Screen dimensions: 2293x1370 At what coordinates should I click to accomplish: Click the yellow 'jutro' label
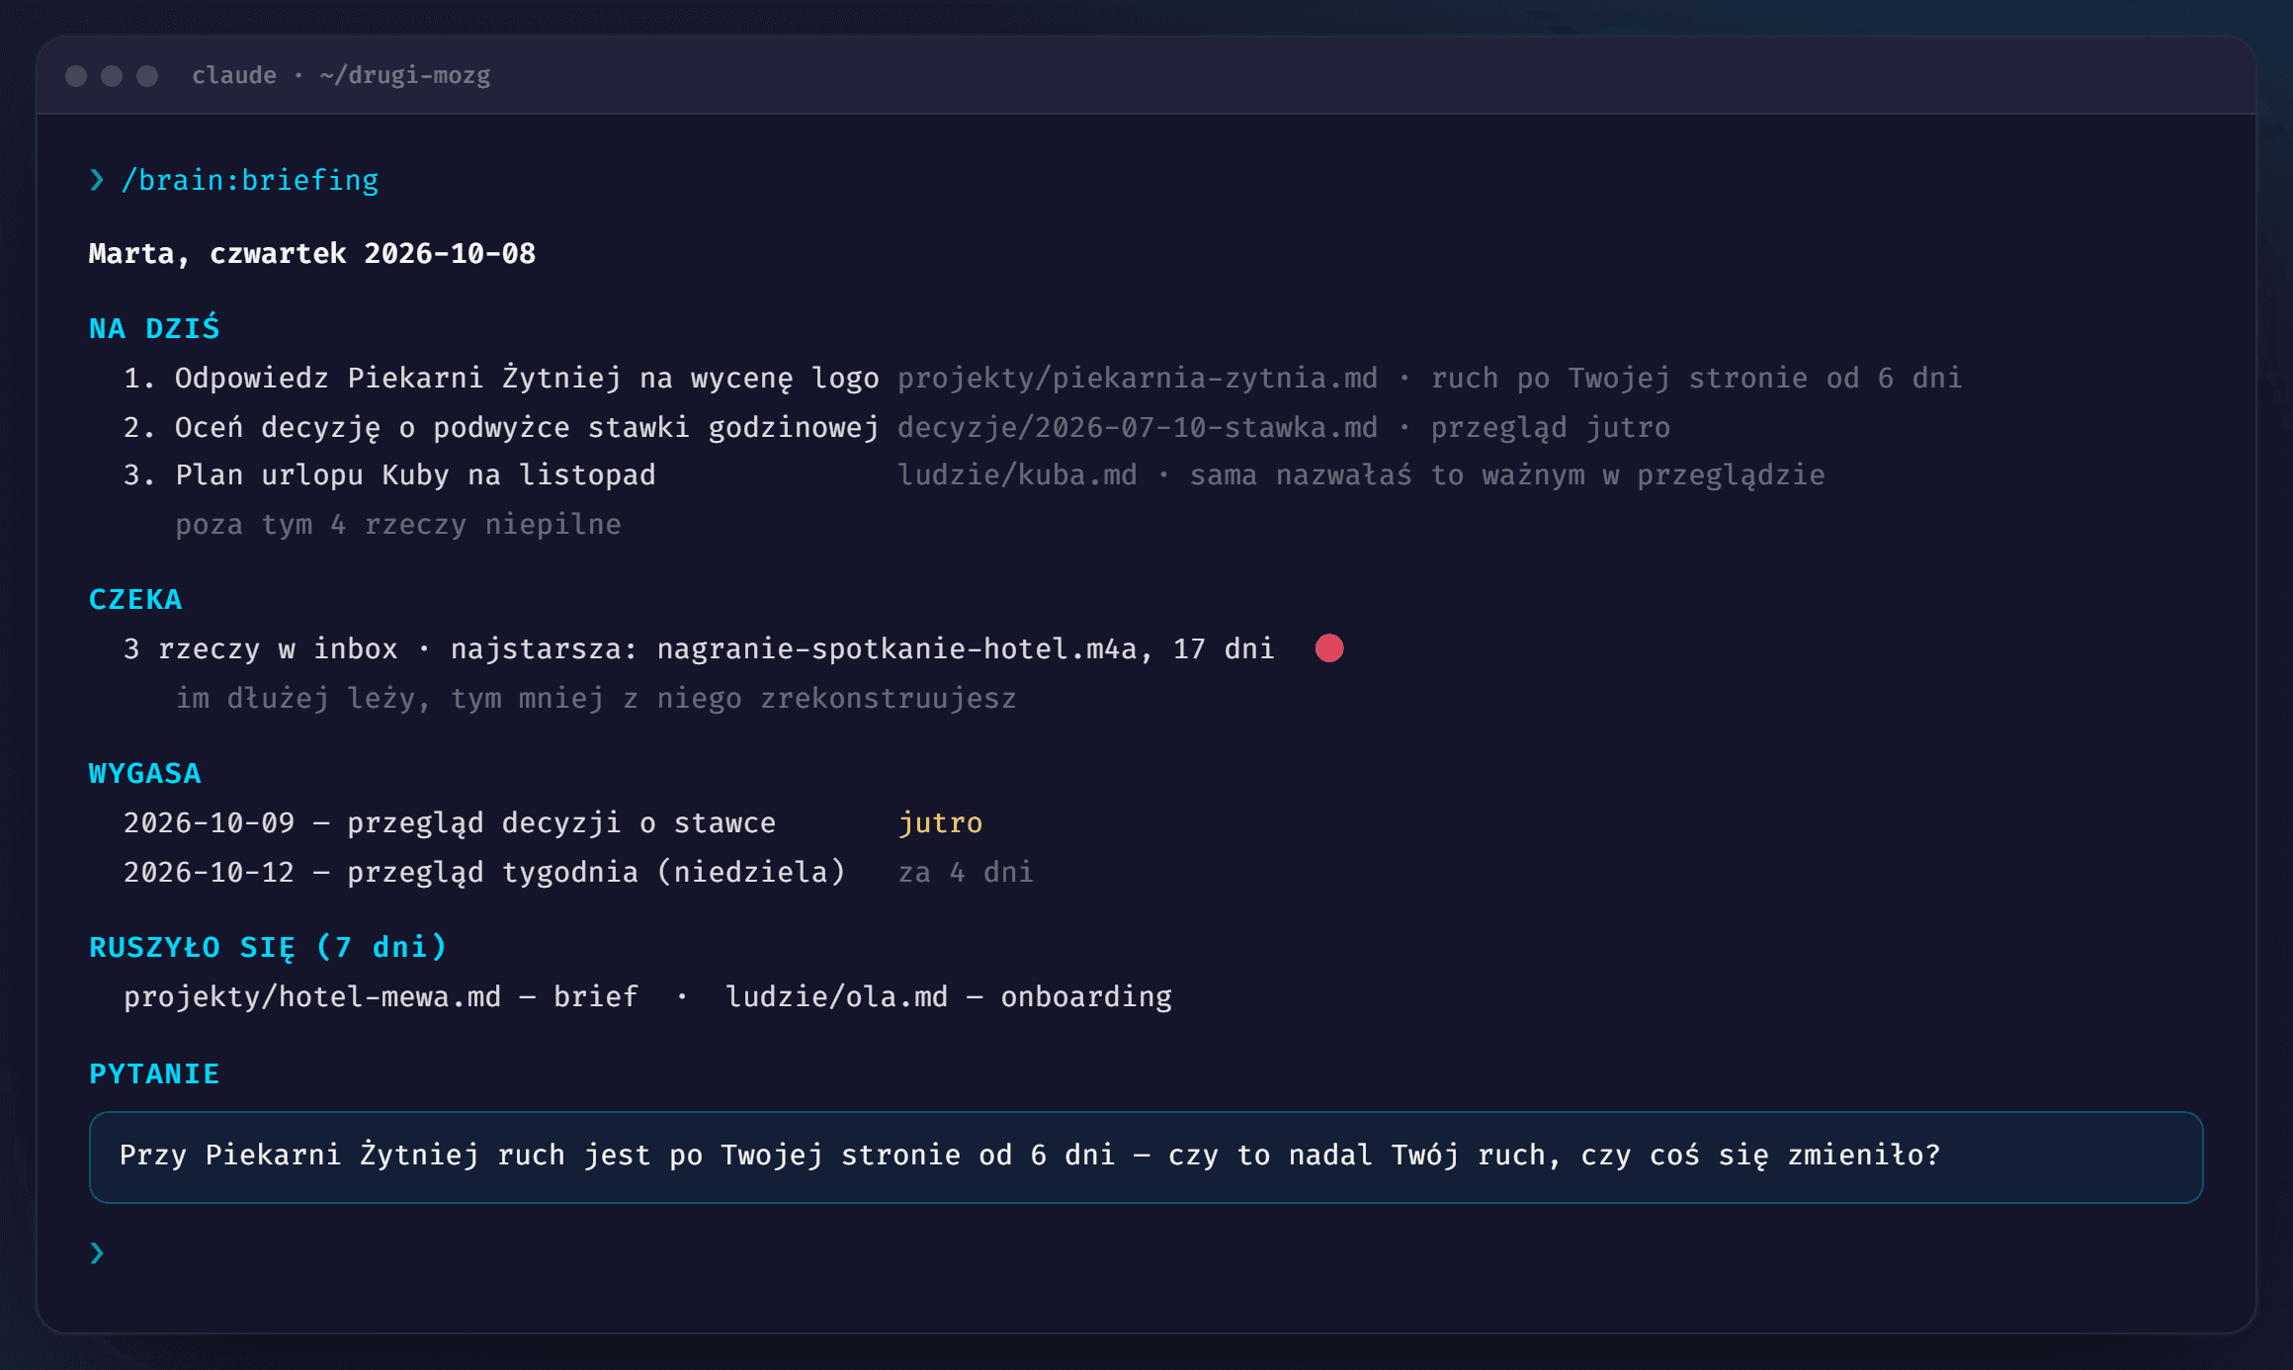tap(940, 823)
